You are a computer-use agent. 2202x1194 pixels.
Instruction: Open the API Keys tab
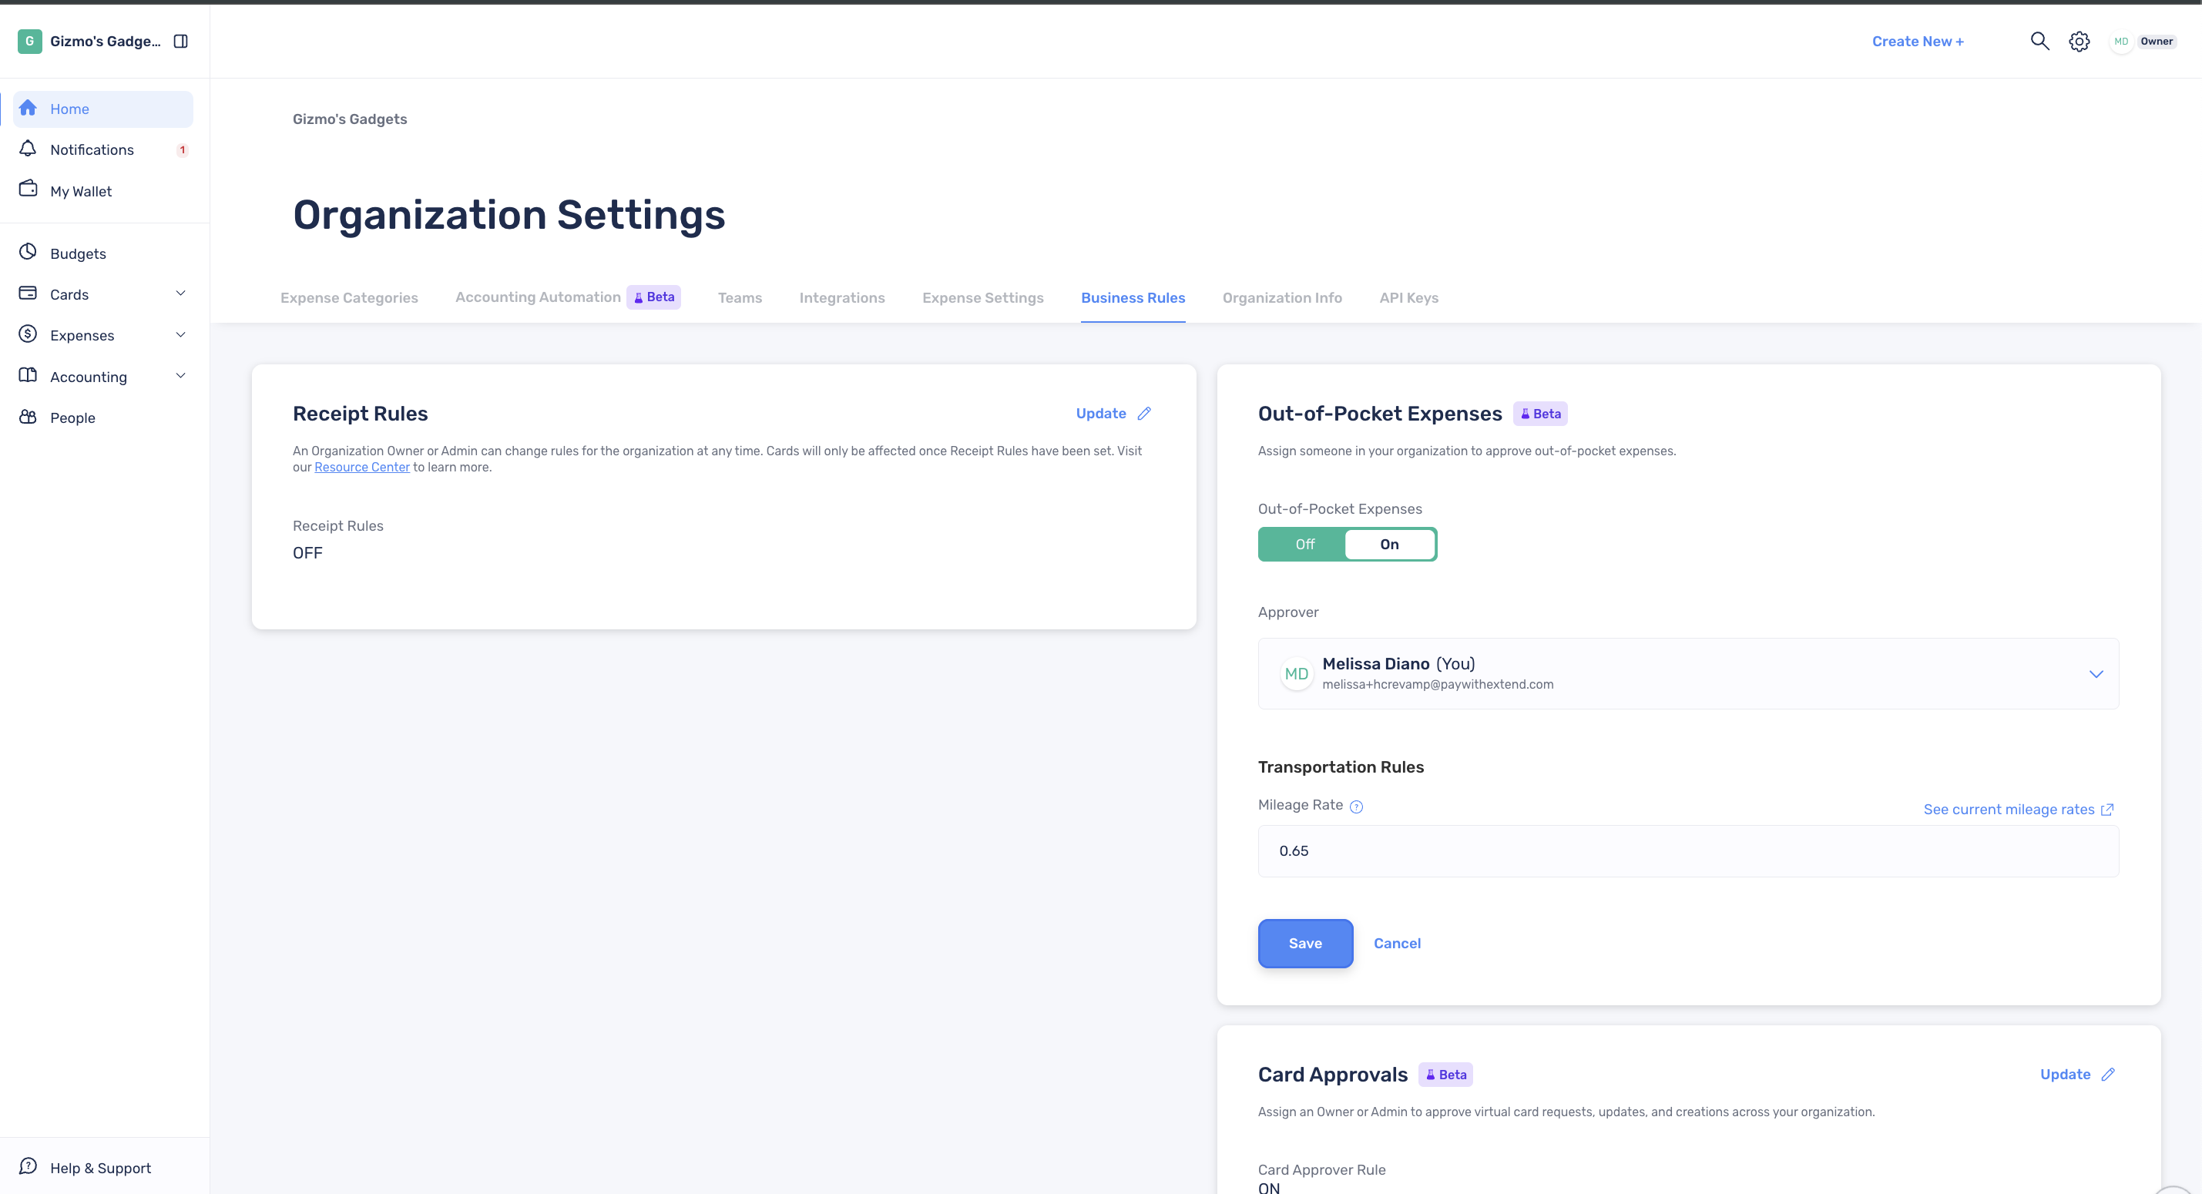pyautogui.click(x=1408, y=297)
